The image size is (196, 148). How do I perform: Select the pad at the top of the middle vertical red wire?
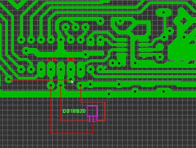61,86
